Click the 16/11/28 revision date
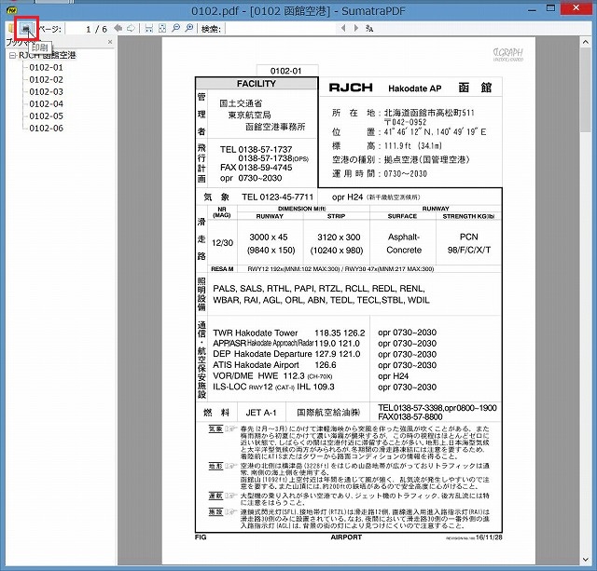Image resolution: width=597 pixels, height=571 pixels. coord(489,537)
